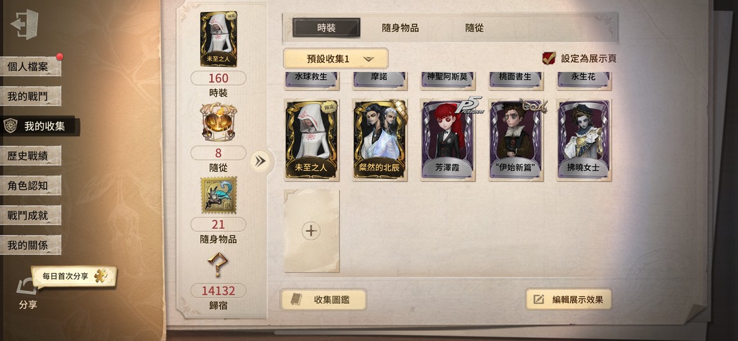
Task: Expand the 預設收集1 dropdown
Action: tap(336, 59)
